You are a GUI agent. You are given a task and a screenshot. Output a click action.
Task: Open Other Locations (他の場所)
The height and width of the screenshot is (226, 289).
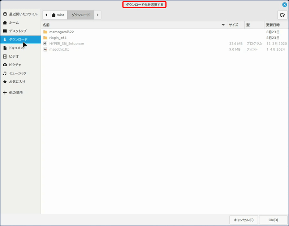[x=20, y=93]
